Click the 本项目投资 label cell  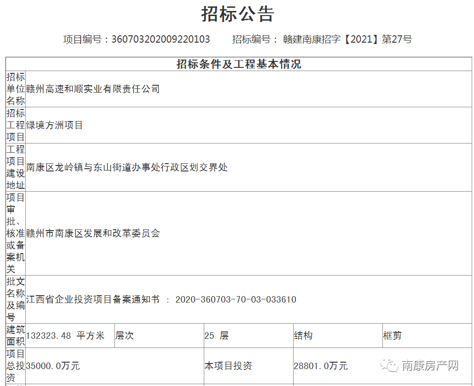(x=228, y=366)
